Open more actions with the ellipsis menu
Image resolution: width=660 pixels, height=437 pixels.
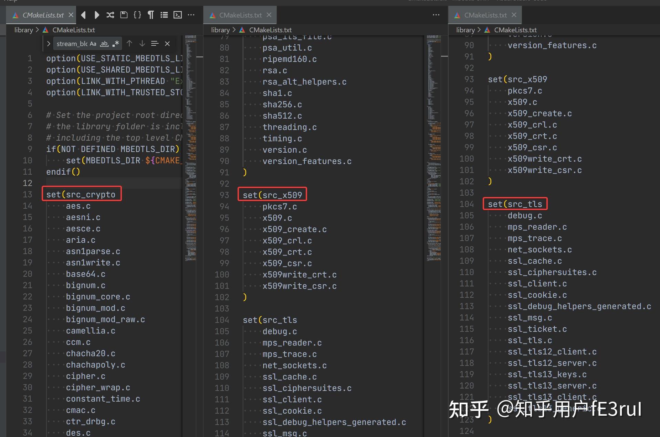[191, 15]
